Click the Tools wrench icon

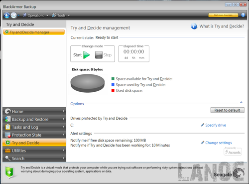[x=54, y=15]
